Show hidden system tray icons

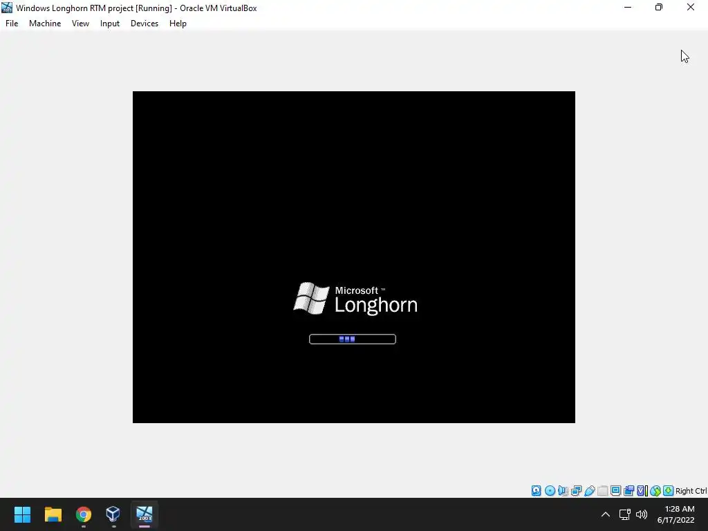[606, 514]
